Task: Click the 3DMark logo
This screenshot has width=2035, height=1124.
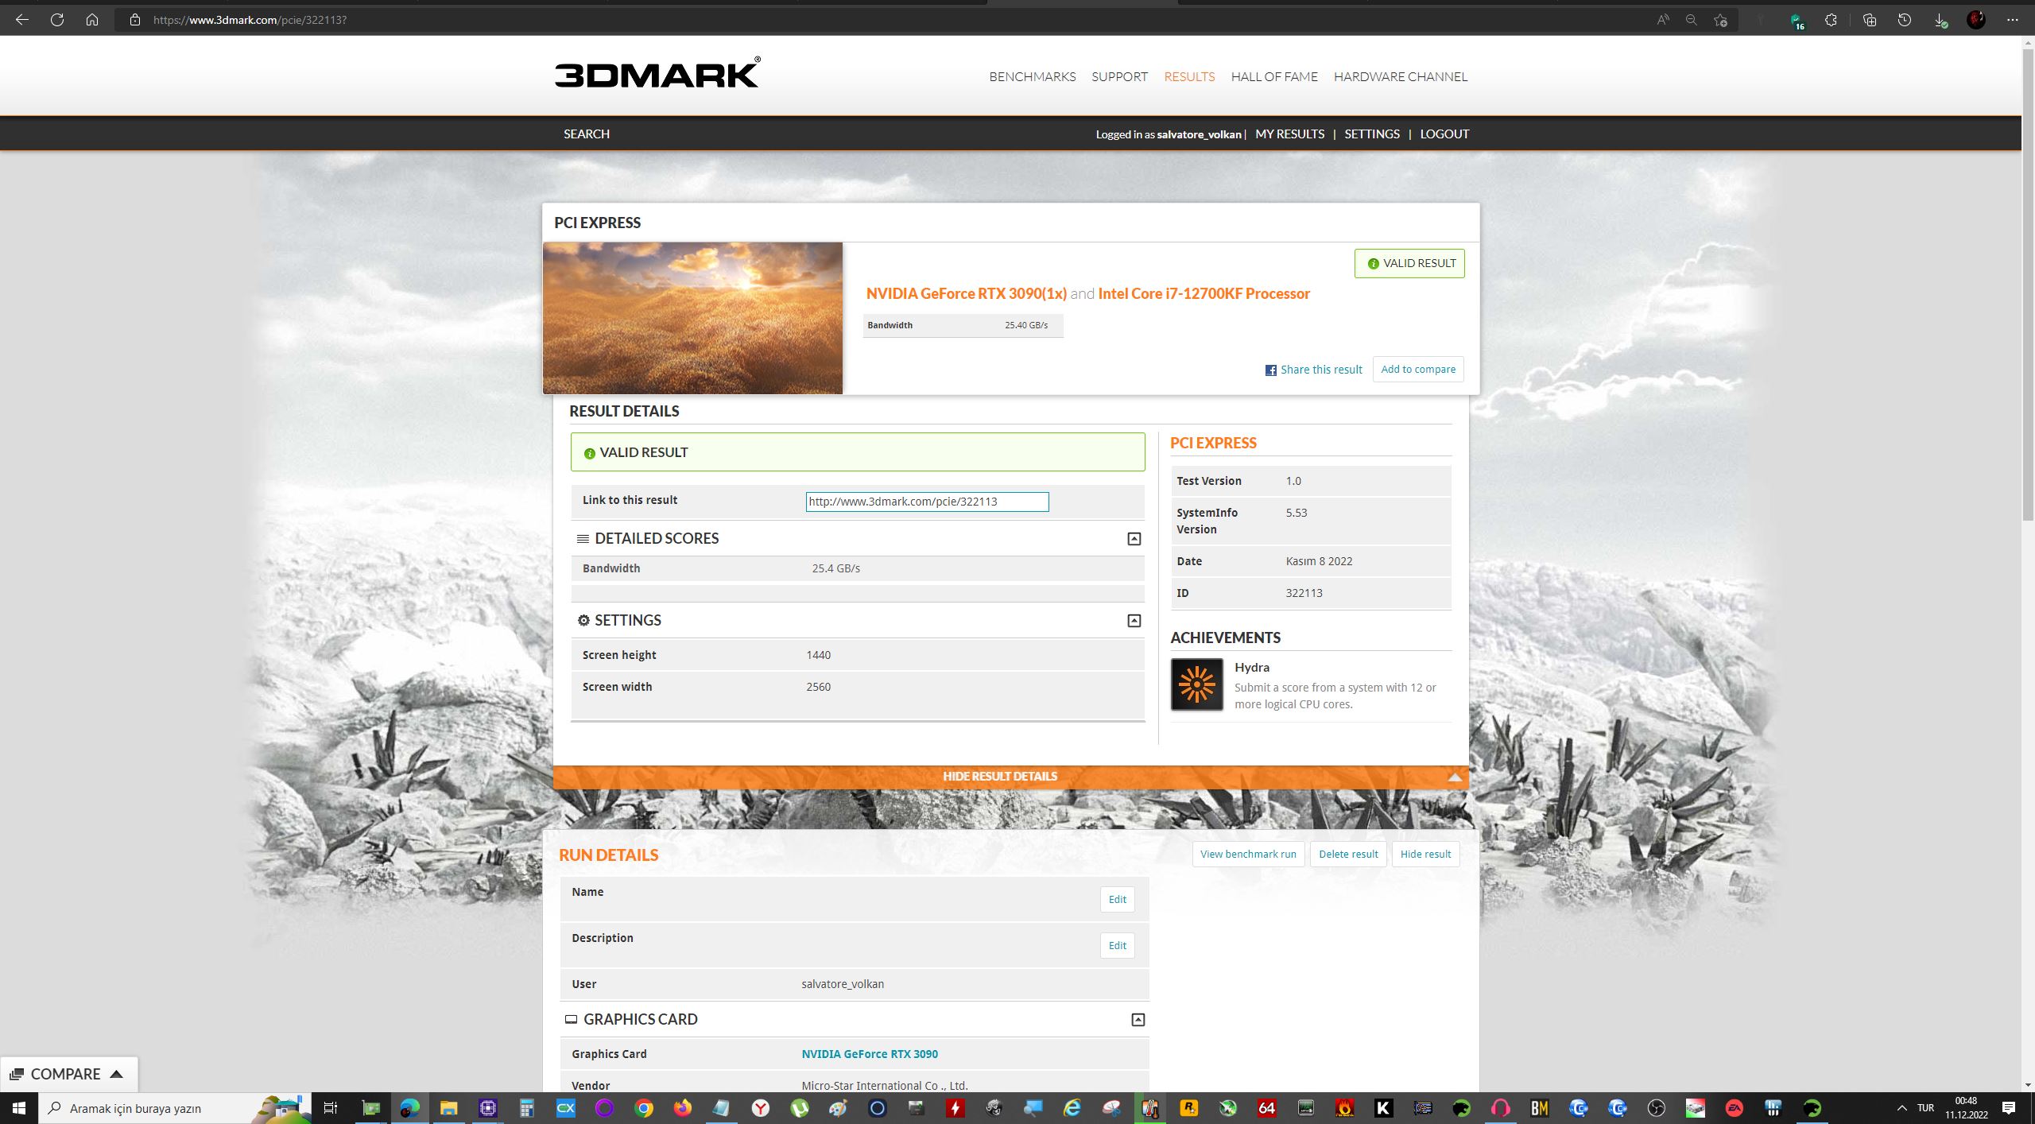Action: [657, 72]
